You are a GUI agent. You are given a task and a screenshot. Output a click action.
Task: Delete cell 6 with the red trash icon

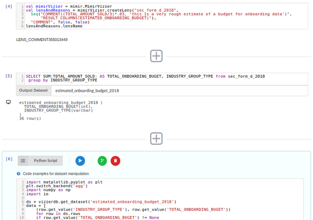point(115,161)
